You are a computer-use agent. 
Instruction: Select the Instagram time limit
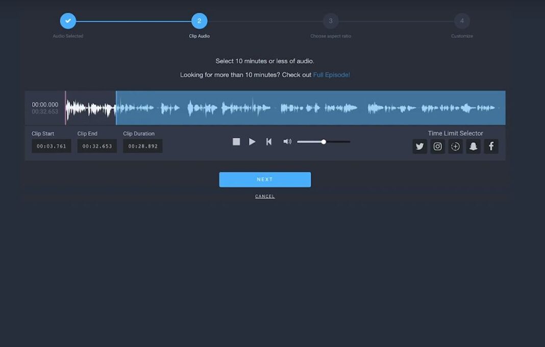point(437,146)
